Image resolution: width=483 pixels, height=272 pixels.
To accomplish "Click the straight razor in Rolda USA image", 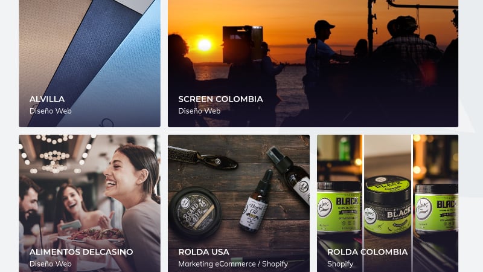I will 203,158.
